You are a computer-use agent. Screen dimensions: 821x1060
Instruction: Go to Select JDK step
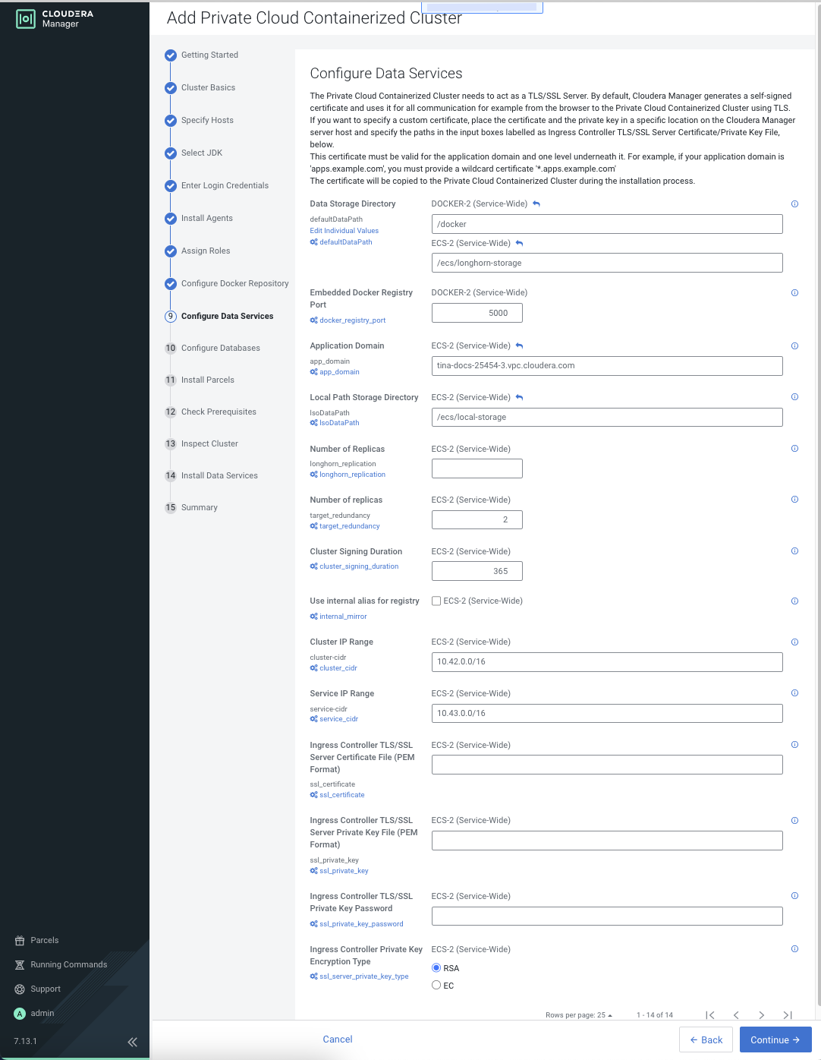tap(202, 153)
